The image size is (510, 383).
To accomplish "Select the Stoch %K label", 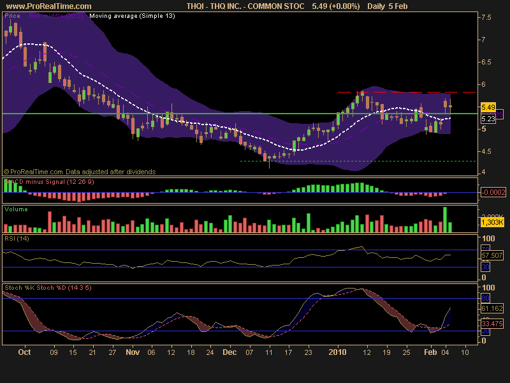I will pos(20,288).
